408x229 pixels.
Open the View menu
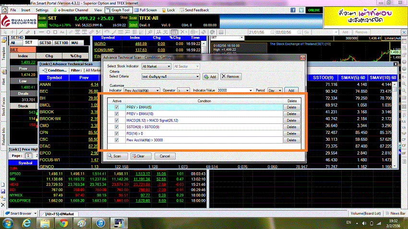click(x=98, y=10)
